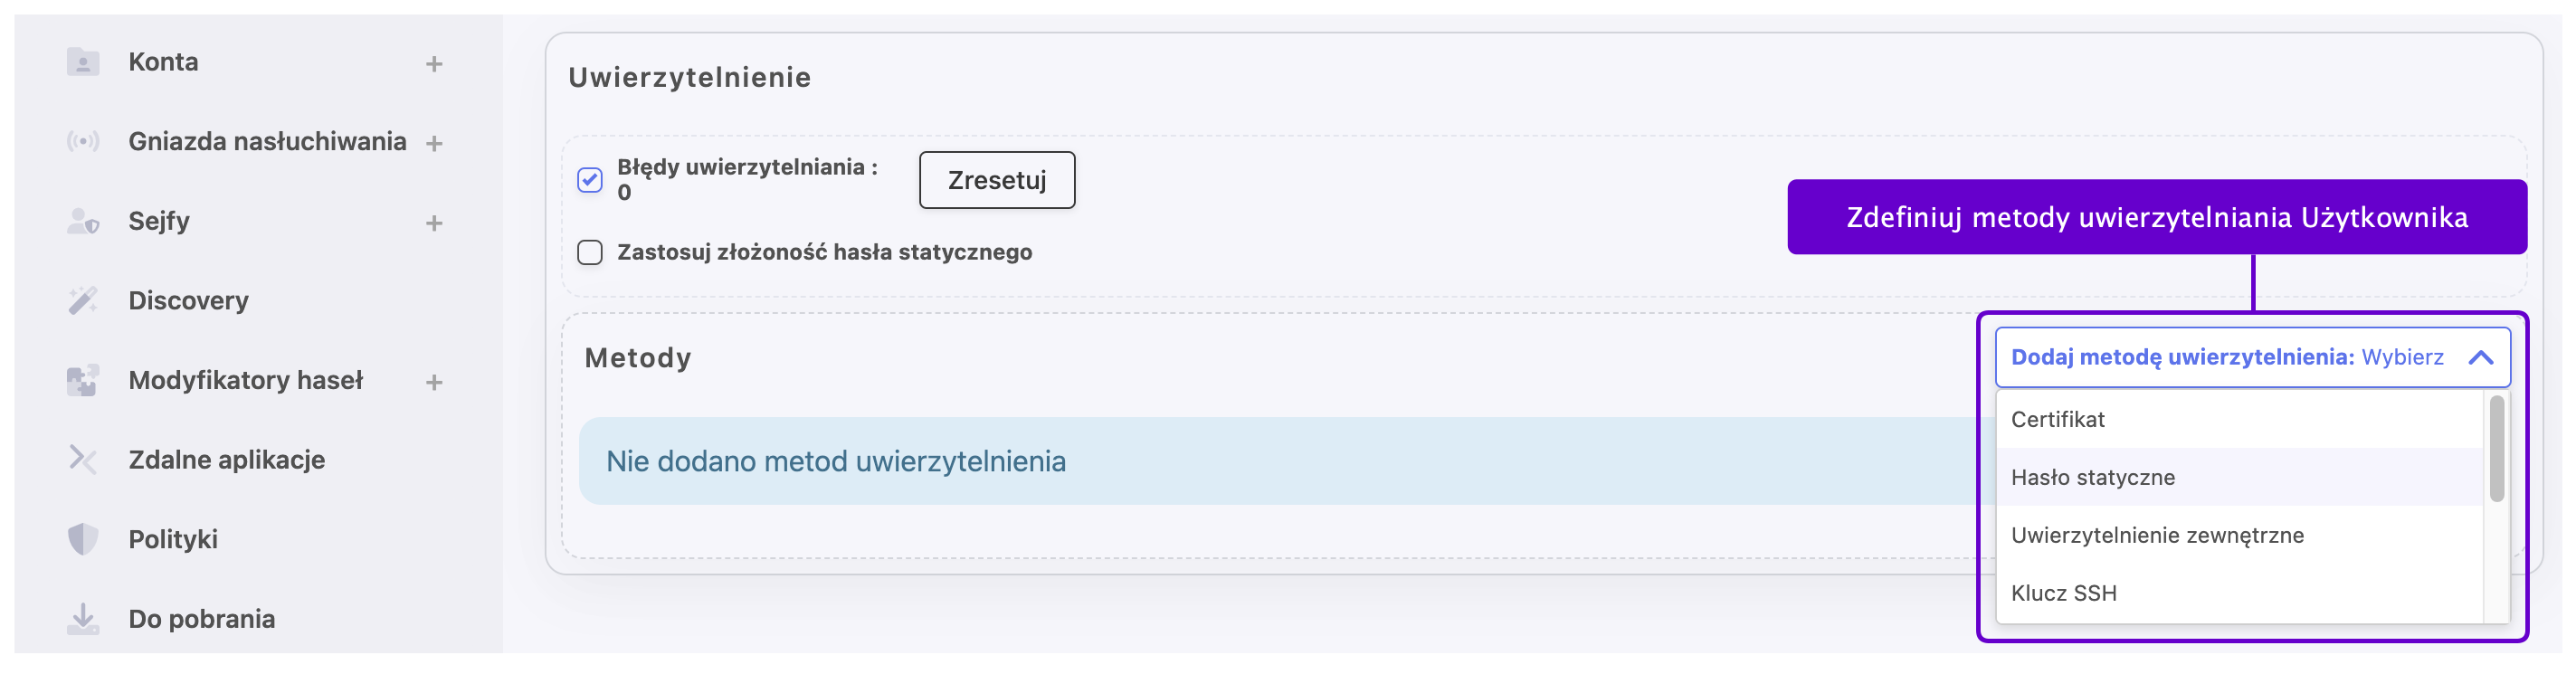Screen dimensions: 2576x674
Task: Collapse the Dodaj metodę uwierzytelnienia dropdown
Action: [x=2480, y=358]
